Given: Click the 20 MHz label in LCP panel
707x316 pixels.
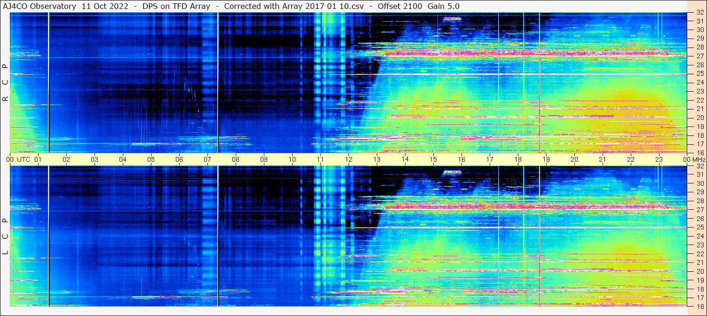Looking at the screenshot, I should (700, 271).
